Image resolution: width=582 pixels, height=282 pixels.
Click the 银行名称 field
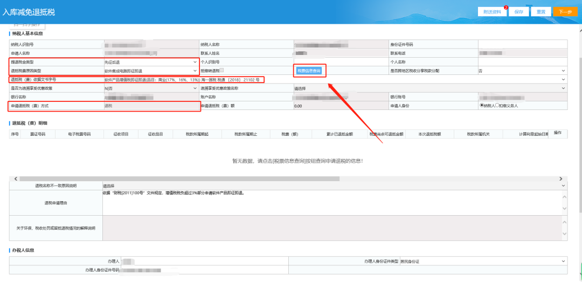[151, 97]
